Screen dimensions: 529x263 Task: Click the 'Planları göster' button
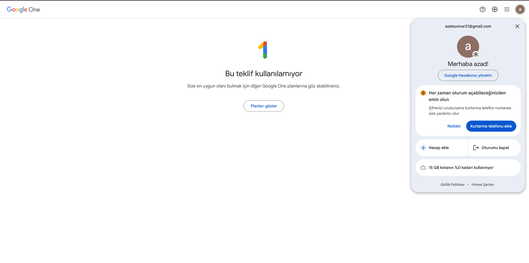point(264,106)
